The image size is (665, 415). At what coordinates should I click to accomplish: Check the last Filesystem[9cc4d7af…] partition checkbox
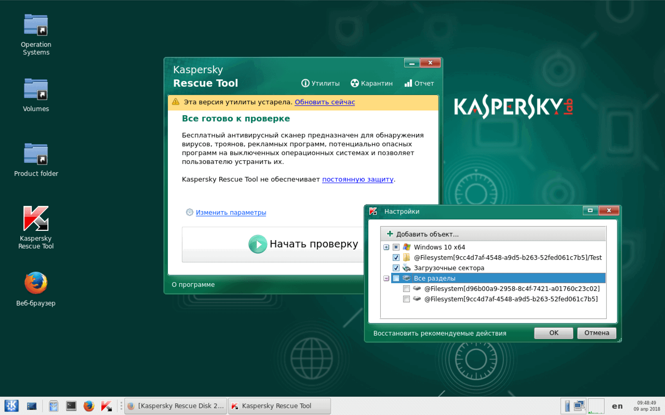click(406, 299)
